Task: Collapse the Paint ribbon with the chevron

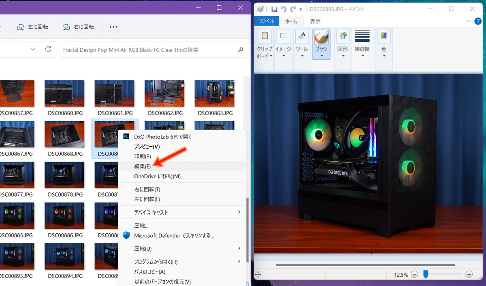Action: tap(469, 21)
